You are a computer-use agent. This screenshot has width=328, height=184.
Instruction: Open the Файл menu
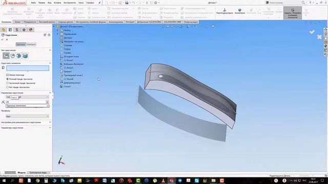pos(33,3)
